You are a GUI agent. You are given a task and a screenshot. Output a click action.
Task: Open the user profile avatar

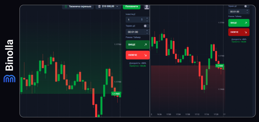[147, 7]
